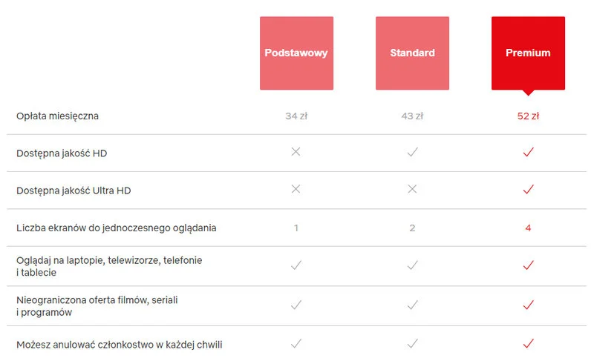This screenshot has width=594, height=361.
Task: Click the 43 zł Standard price
Action: click(x=412, y=116)
